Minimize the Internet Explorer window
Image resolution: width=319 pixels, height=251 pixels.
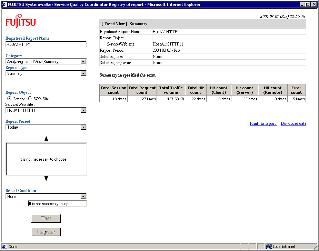(x=302, y=4)
